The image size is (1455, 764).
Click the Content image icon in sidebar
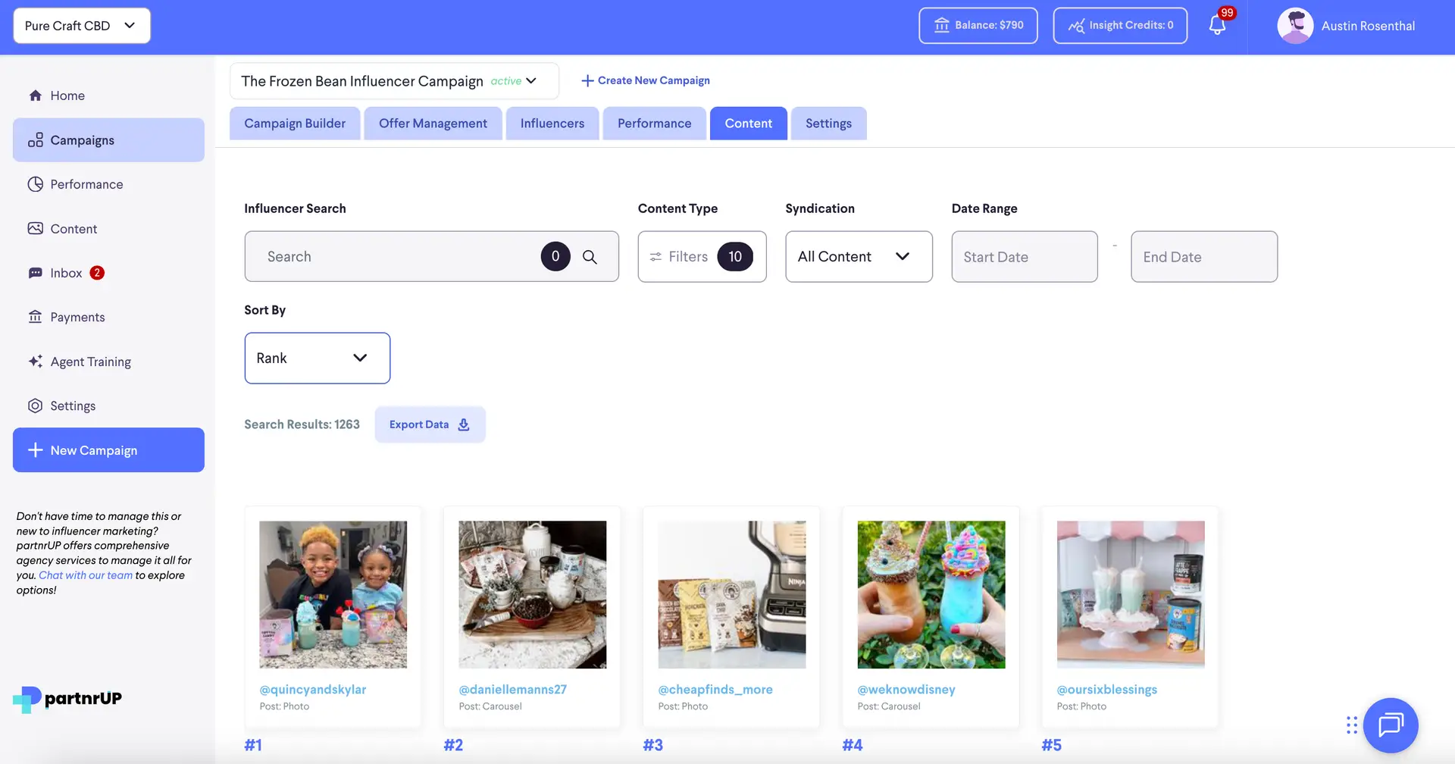[x=36, y=228]
